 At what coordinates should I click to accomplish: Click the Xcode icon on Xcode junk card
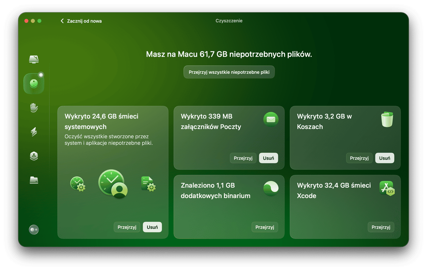click(x=387, y=188)
